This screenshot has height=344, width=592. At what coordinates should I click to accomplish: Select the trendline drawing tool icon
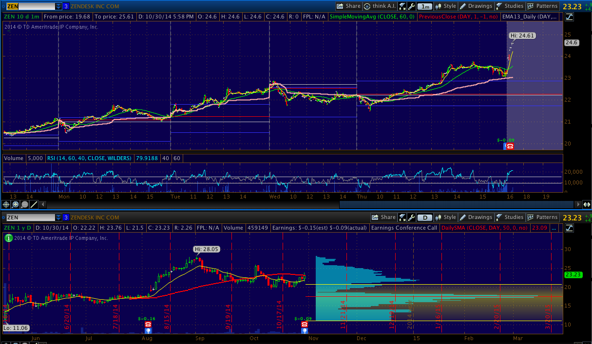34,204
